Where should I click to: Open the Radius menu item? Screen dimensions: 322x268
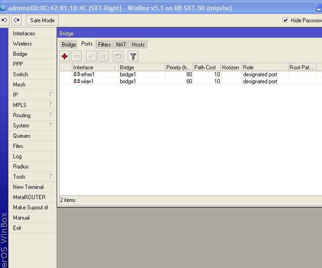pos(33,167)
